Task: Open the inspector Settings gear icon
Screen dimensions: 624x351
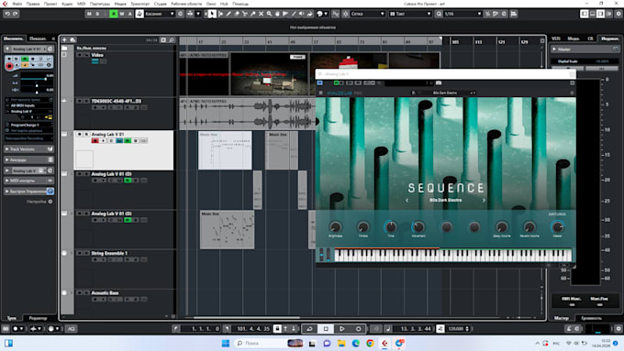Action: pos(50,202)
